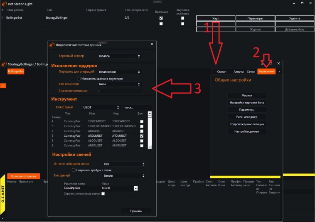Close the Подключение потока данных dialog
This screenshot has width=315, height=222.
point(152,44)
